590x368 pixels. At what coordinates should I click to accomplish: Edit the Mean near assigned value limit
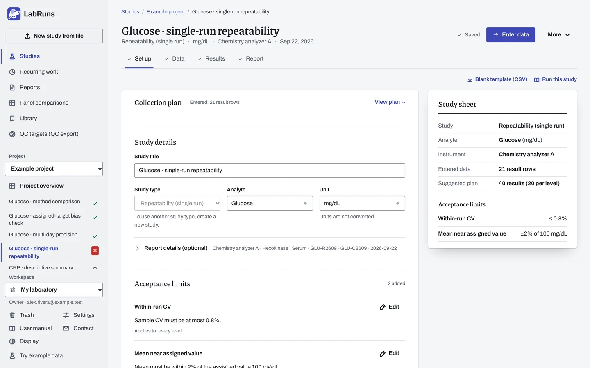pyautogui.click(x=389, y=353)
